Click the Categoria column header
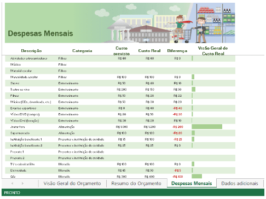 (82, 51)
